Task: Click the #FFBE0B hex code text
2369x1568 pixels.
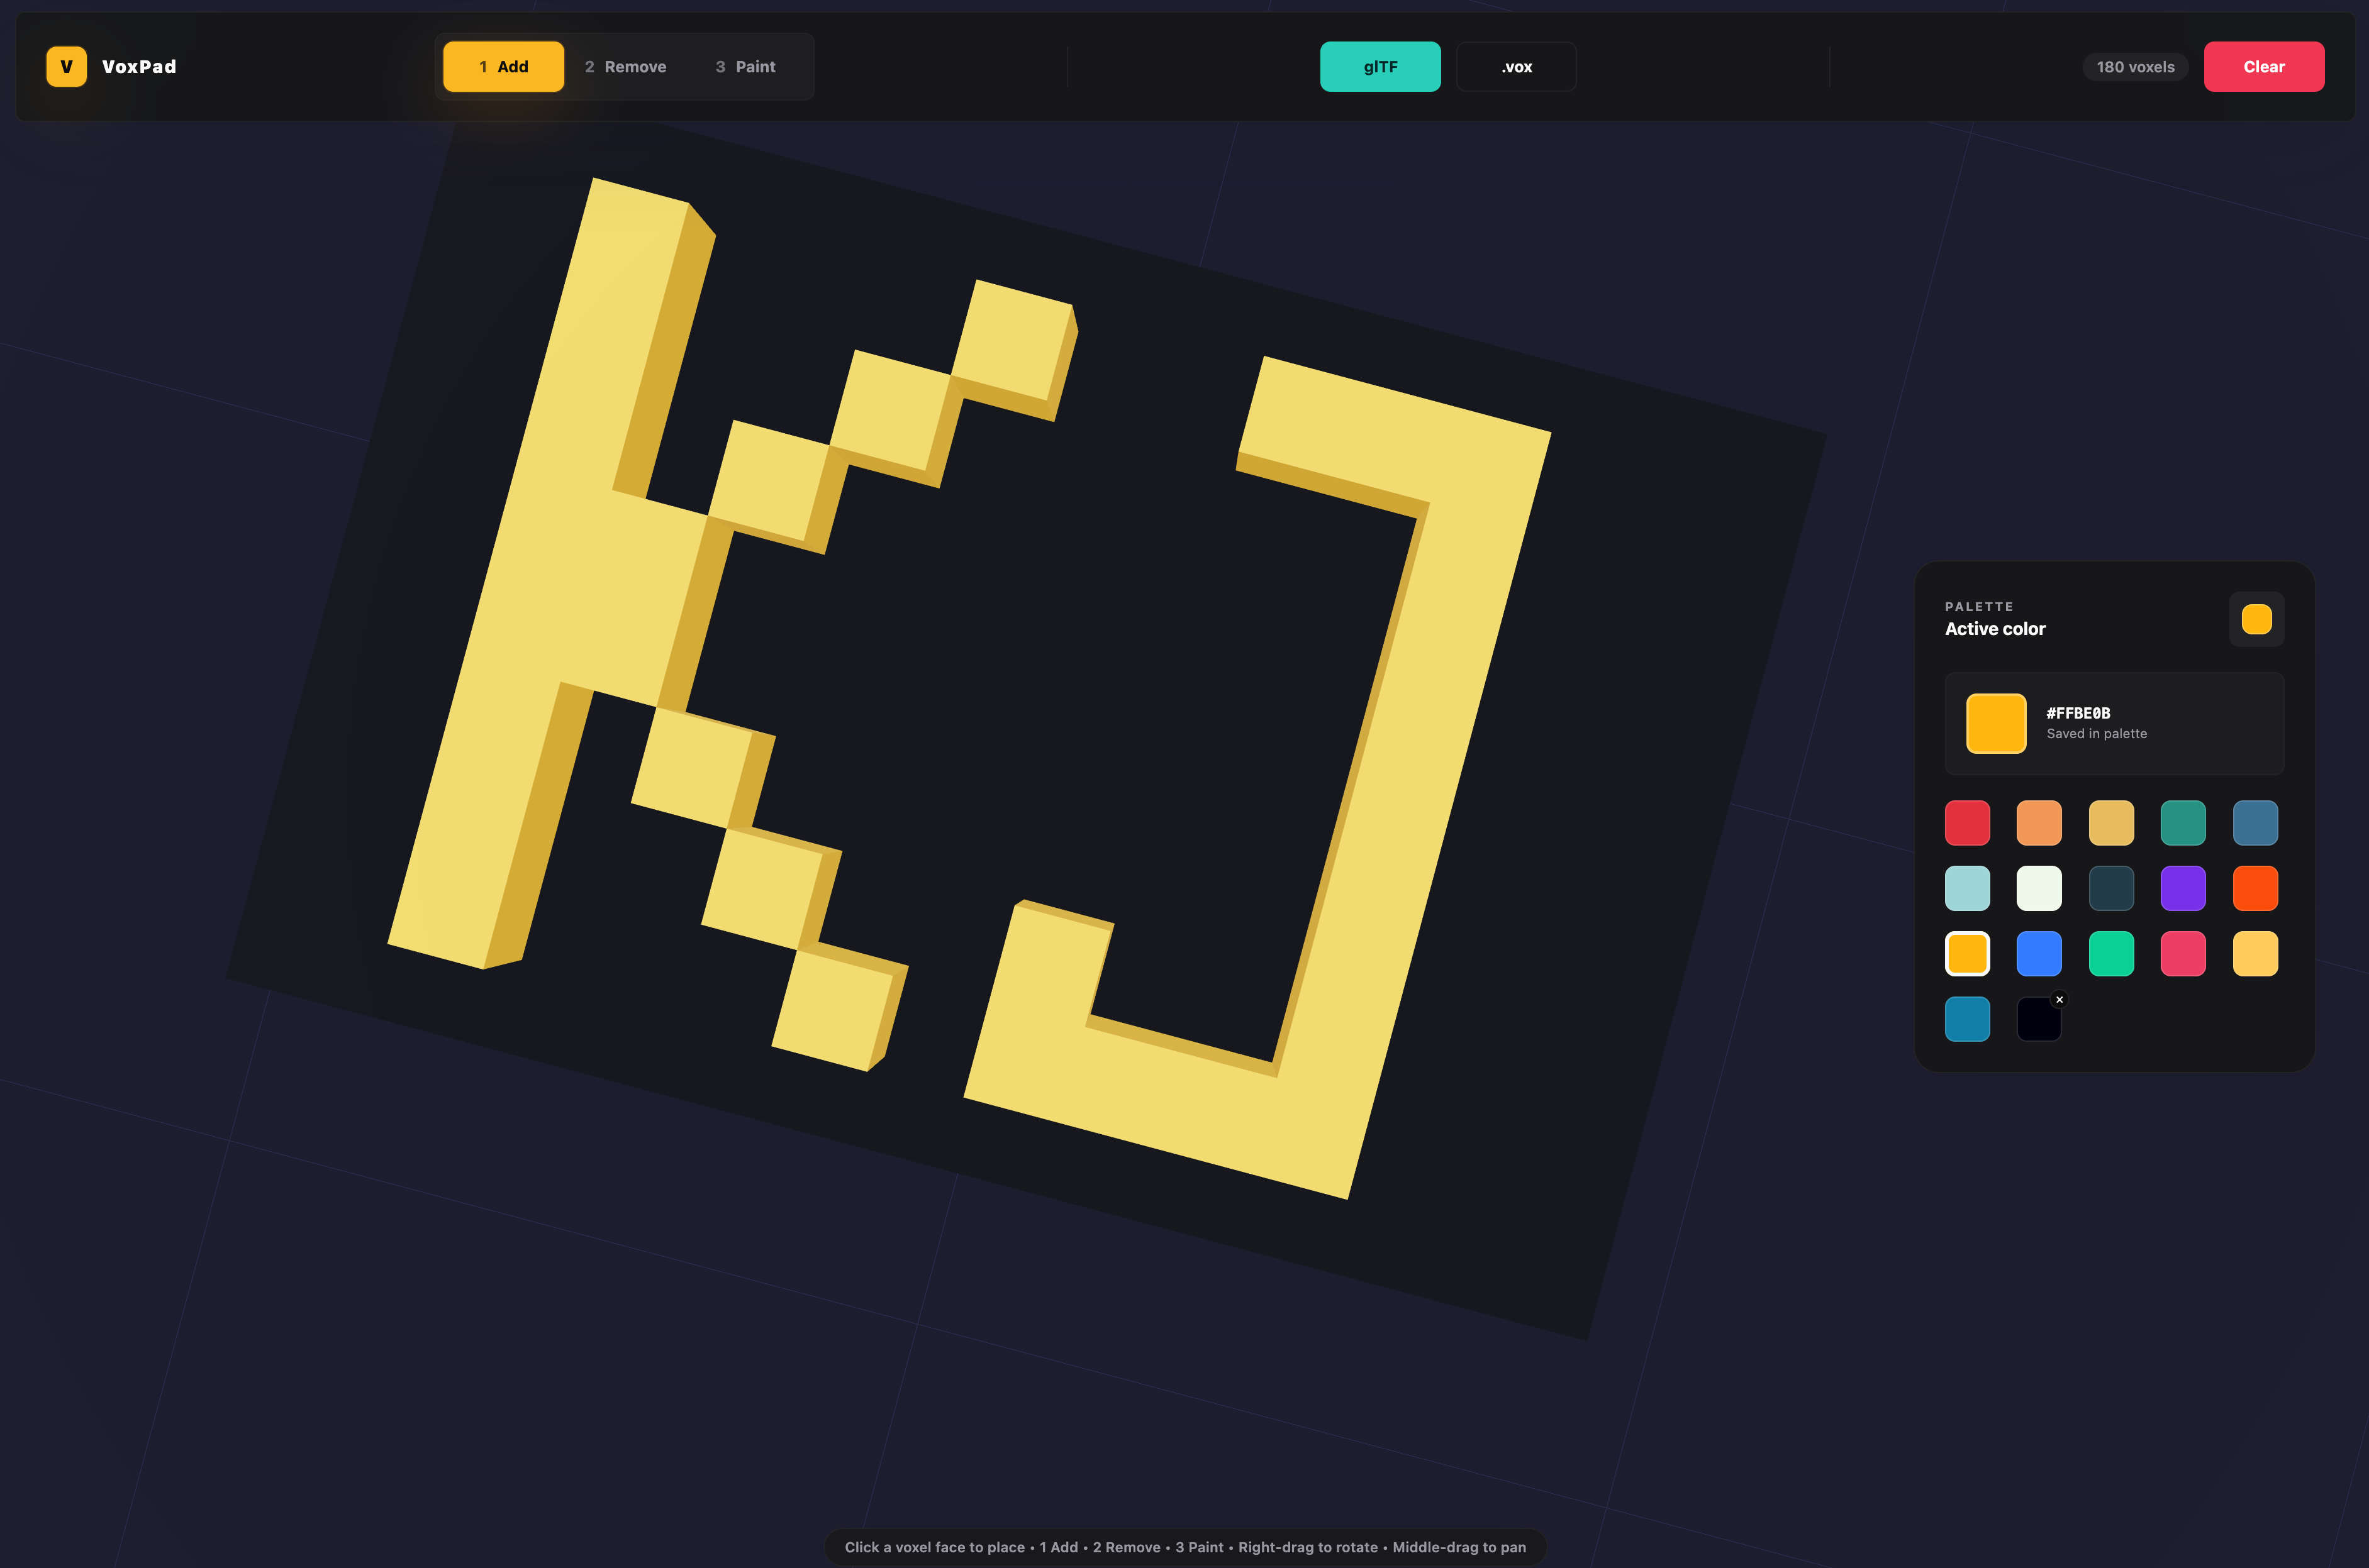Action: [x=2078, y=713]
